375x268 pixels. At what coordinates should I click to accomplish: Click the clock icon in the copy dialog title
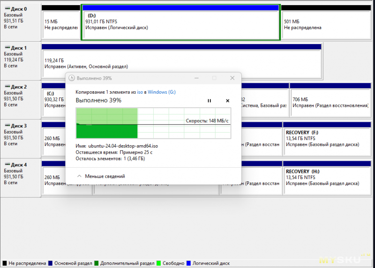coord(71,78)
